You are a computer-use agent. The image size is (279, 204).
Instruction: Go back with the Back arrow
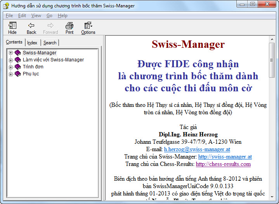[x=31, y=28]
